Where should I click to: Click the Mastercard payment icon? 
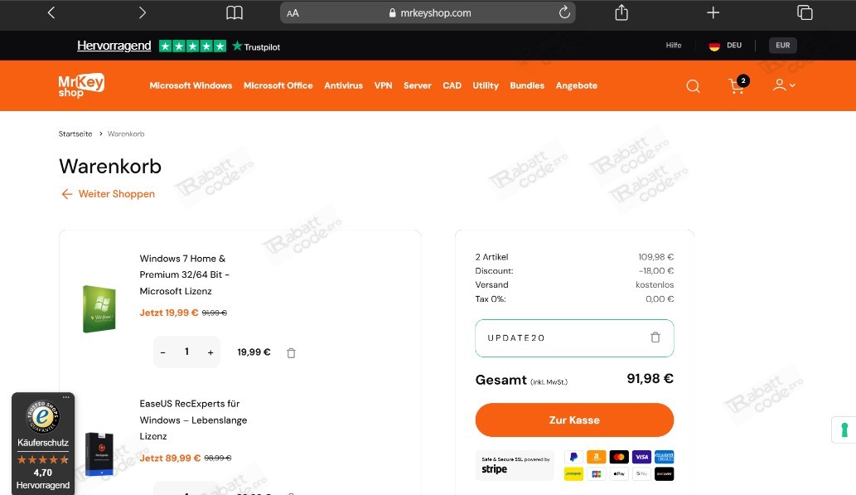[619, 457]
